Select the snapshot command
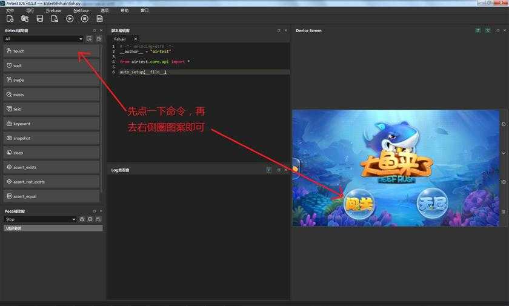Image resolution: width=509 pixels, height=306 pixels. click(x=52, y=138)
